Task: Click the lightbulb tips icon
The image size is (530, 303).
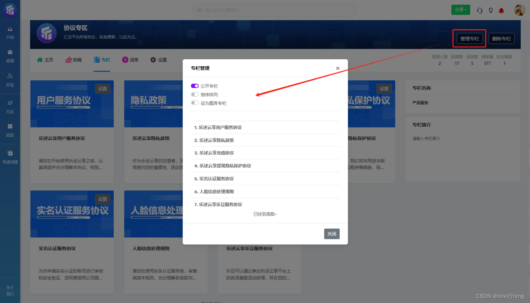Action: pyautogui.click(x=491, y=10)
